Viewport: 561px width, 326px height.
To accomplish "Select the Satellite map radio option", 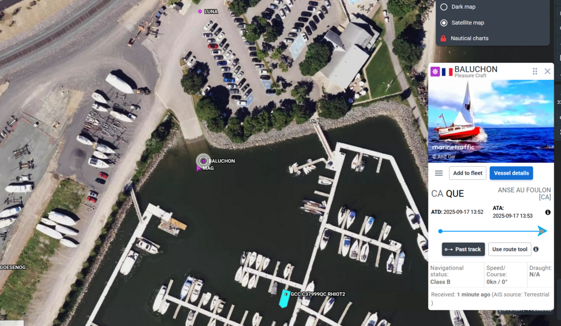I will [x=444, y=22].
